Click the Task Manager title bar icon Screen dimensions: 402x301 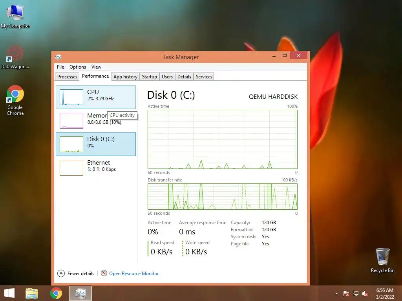[58, 57]
